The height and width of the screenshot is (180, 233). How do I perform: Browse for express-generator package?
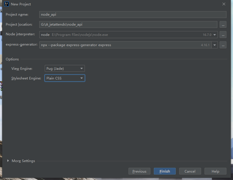coord(223,45)
